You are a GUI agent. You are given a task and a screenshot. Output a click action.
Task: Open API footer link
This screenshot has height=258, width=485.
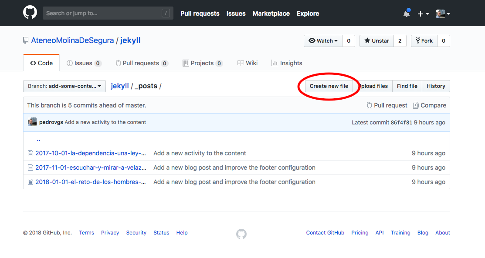click(x=380, y=233)
